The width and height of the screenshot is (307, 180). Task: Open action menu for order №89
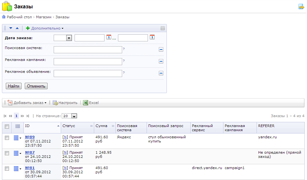pos(17,138)
